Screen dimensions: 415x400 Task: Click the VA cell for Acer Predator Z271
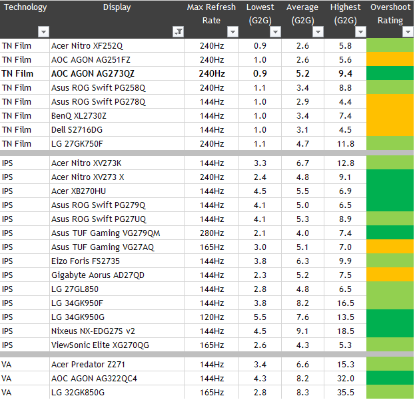click(8, 364)
